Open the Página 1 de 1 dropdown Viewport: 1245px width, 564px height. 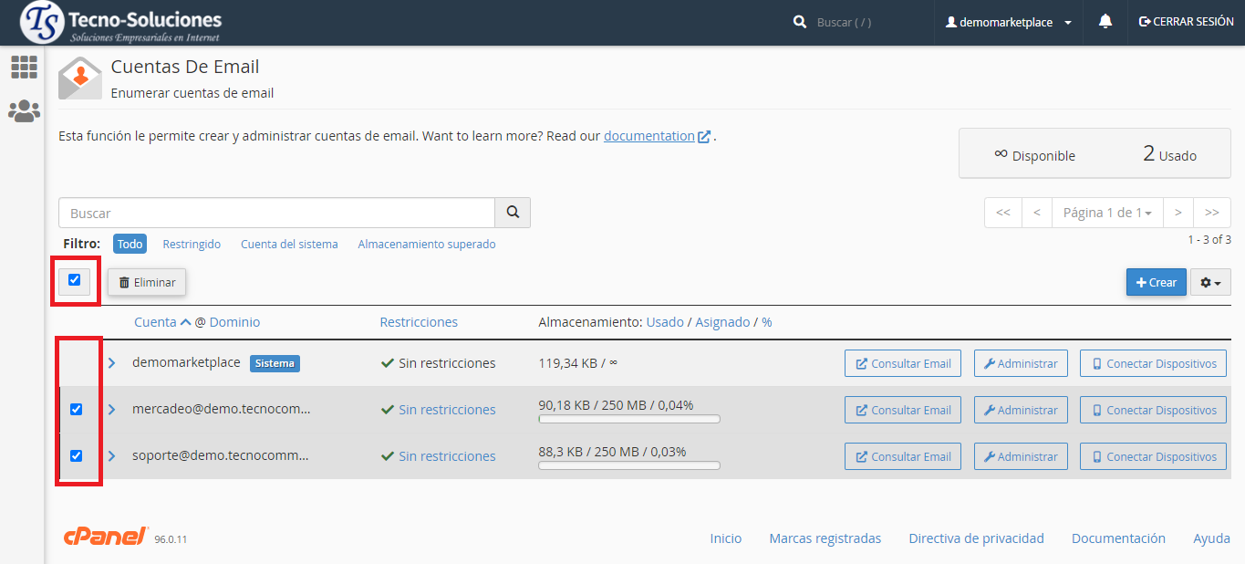point(1107,213)
